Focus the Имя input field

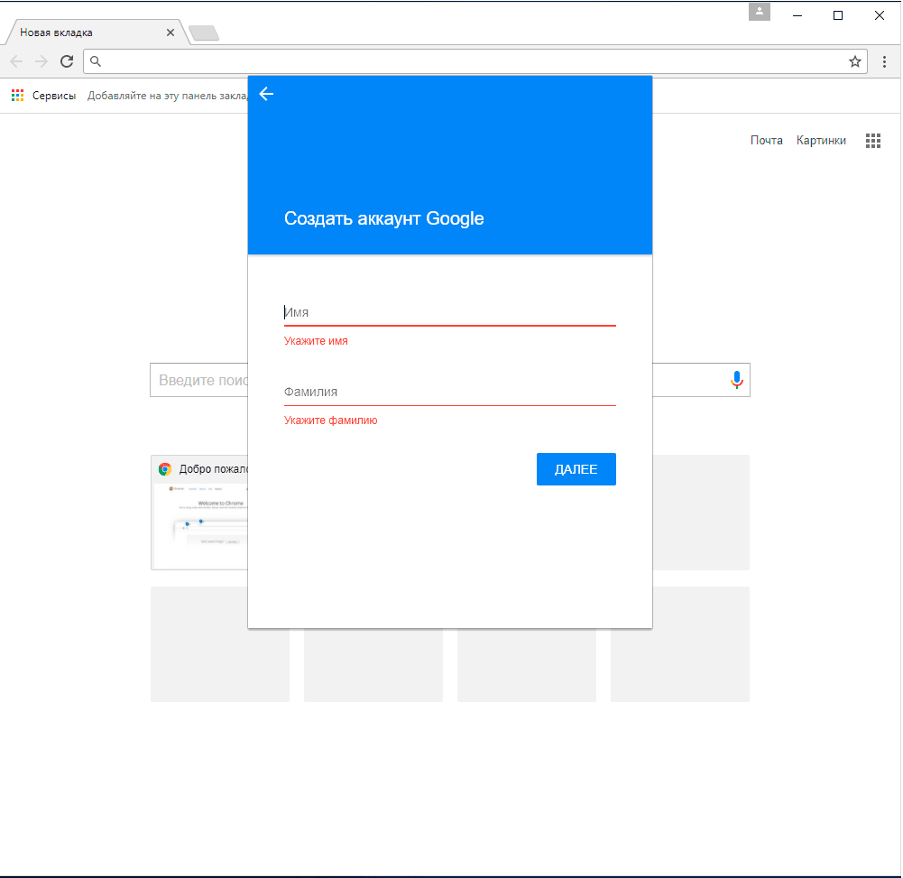(449, 312)
